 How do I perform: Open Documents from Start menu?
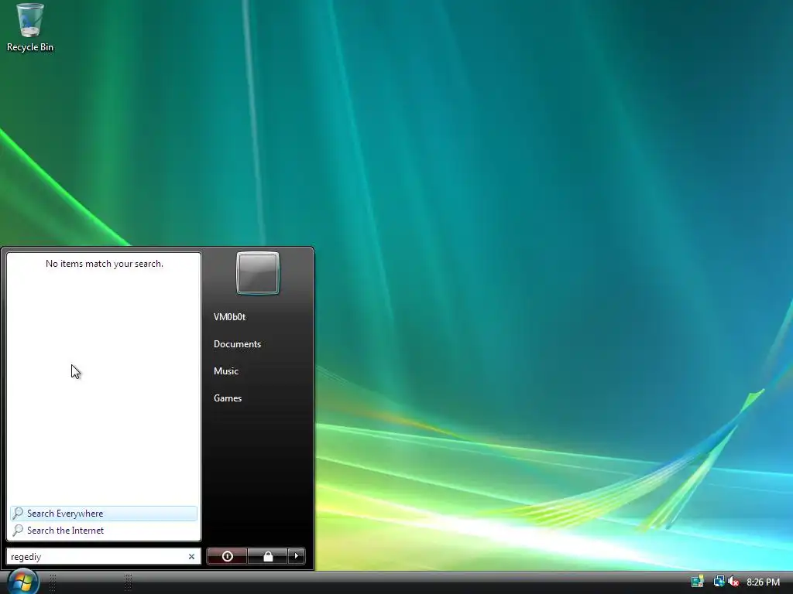click(237, 344)
